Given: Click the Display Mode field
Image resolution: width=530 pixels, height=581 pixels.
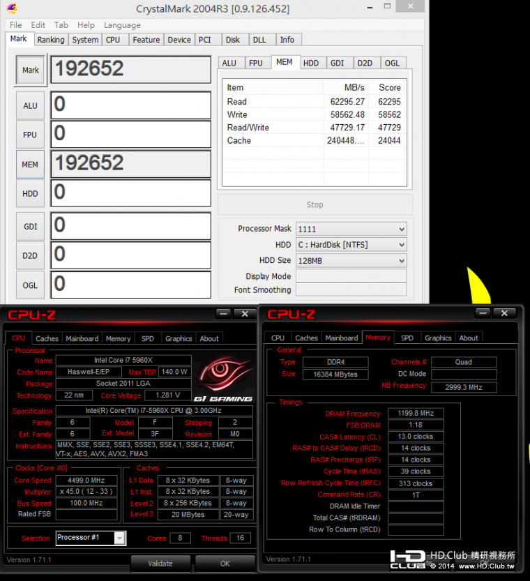Looking at the screenshot, I should (351, 276).
